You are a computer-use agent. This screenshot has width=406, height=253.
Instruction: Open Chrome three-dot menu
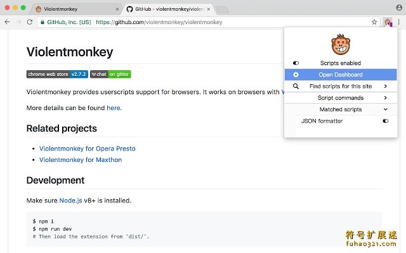point(399,22)
